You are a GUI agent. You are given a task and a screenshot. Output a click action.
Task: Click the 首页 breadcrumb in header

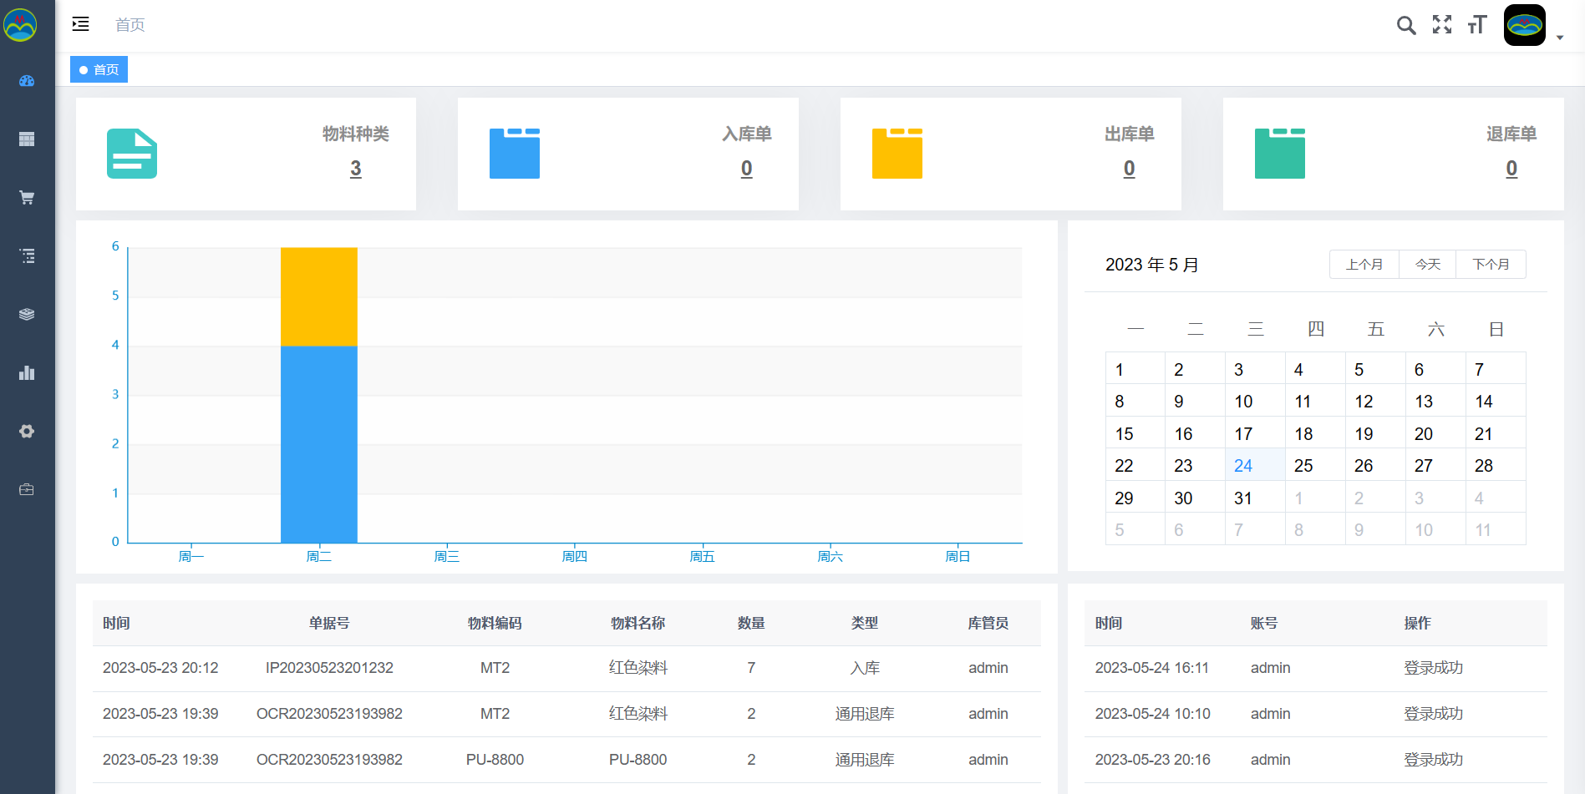130,25
